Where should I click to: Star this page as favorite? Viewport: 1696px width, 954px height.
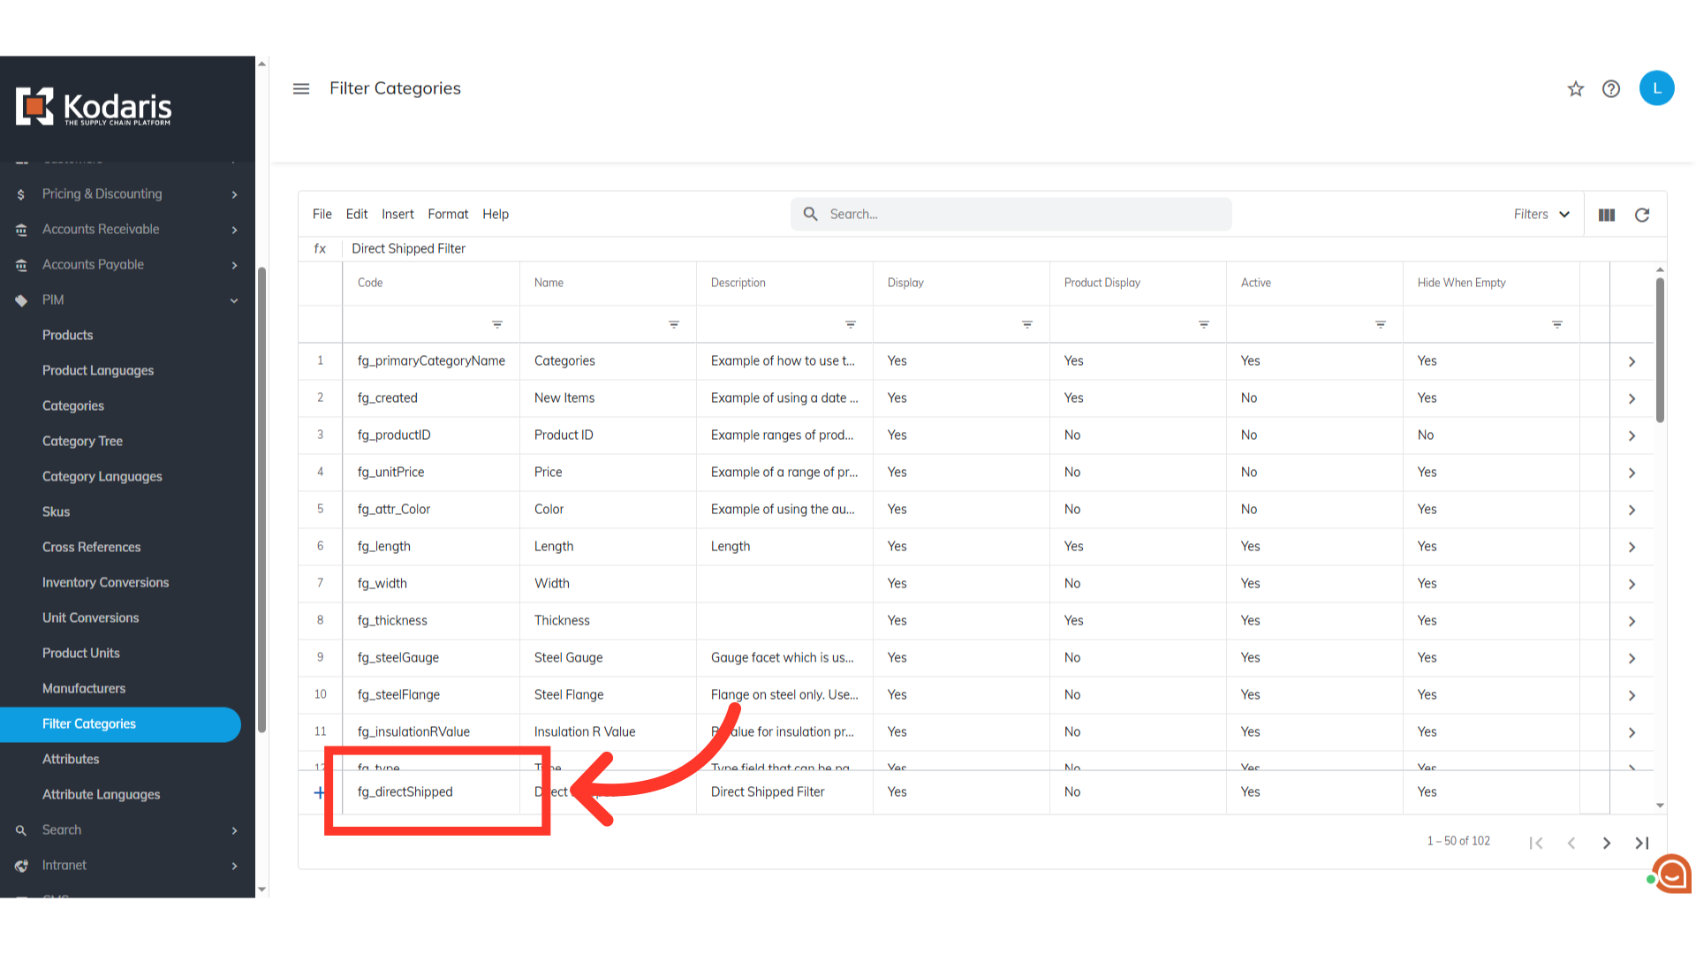[1576, 89]
